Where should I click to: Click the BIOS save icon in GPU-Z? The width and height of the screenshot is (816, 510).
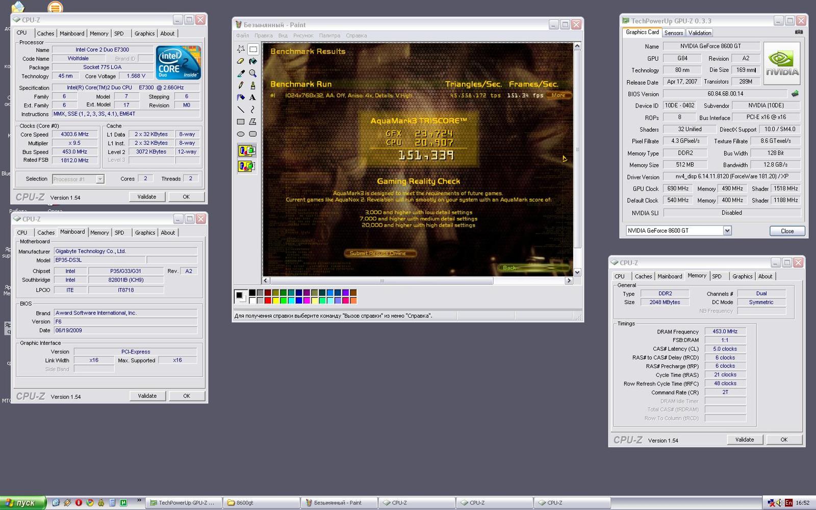coord(795,94)
